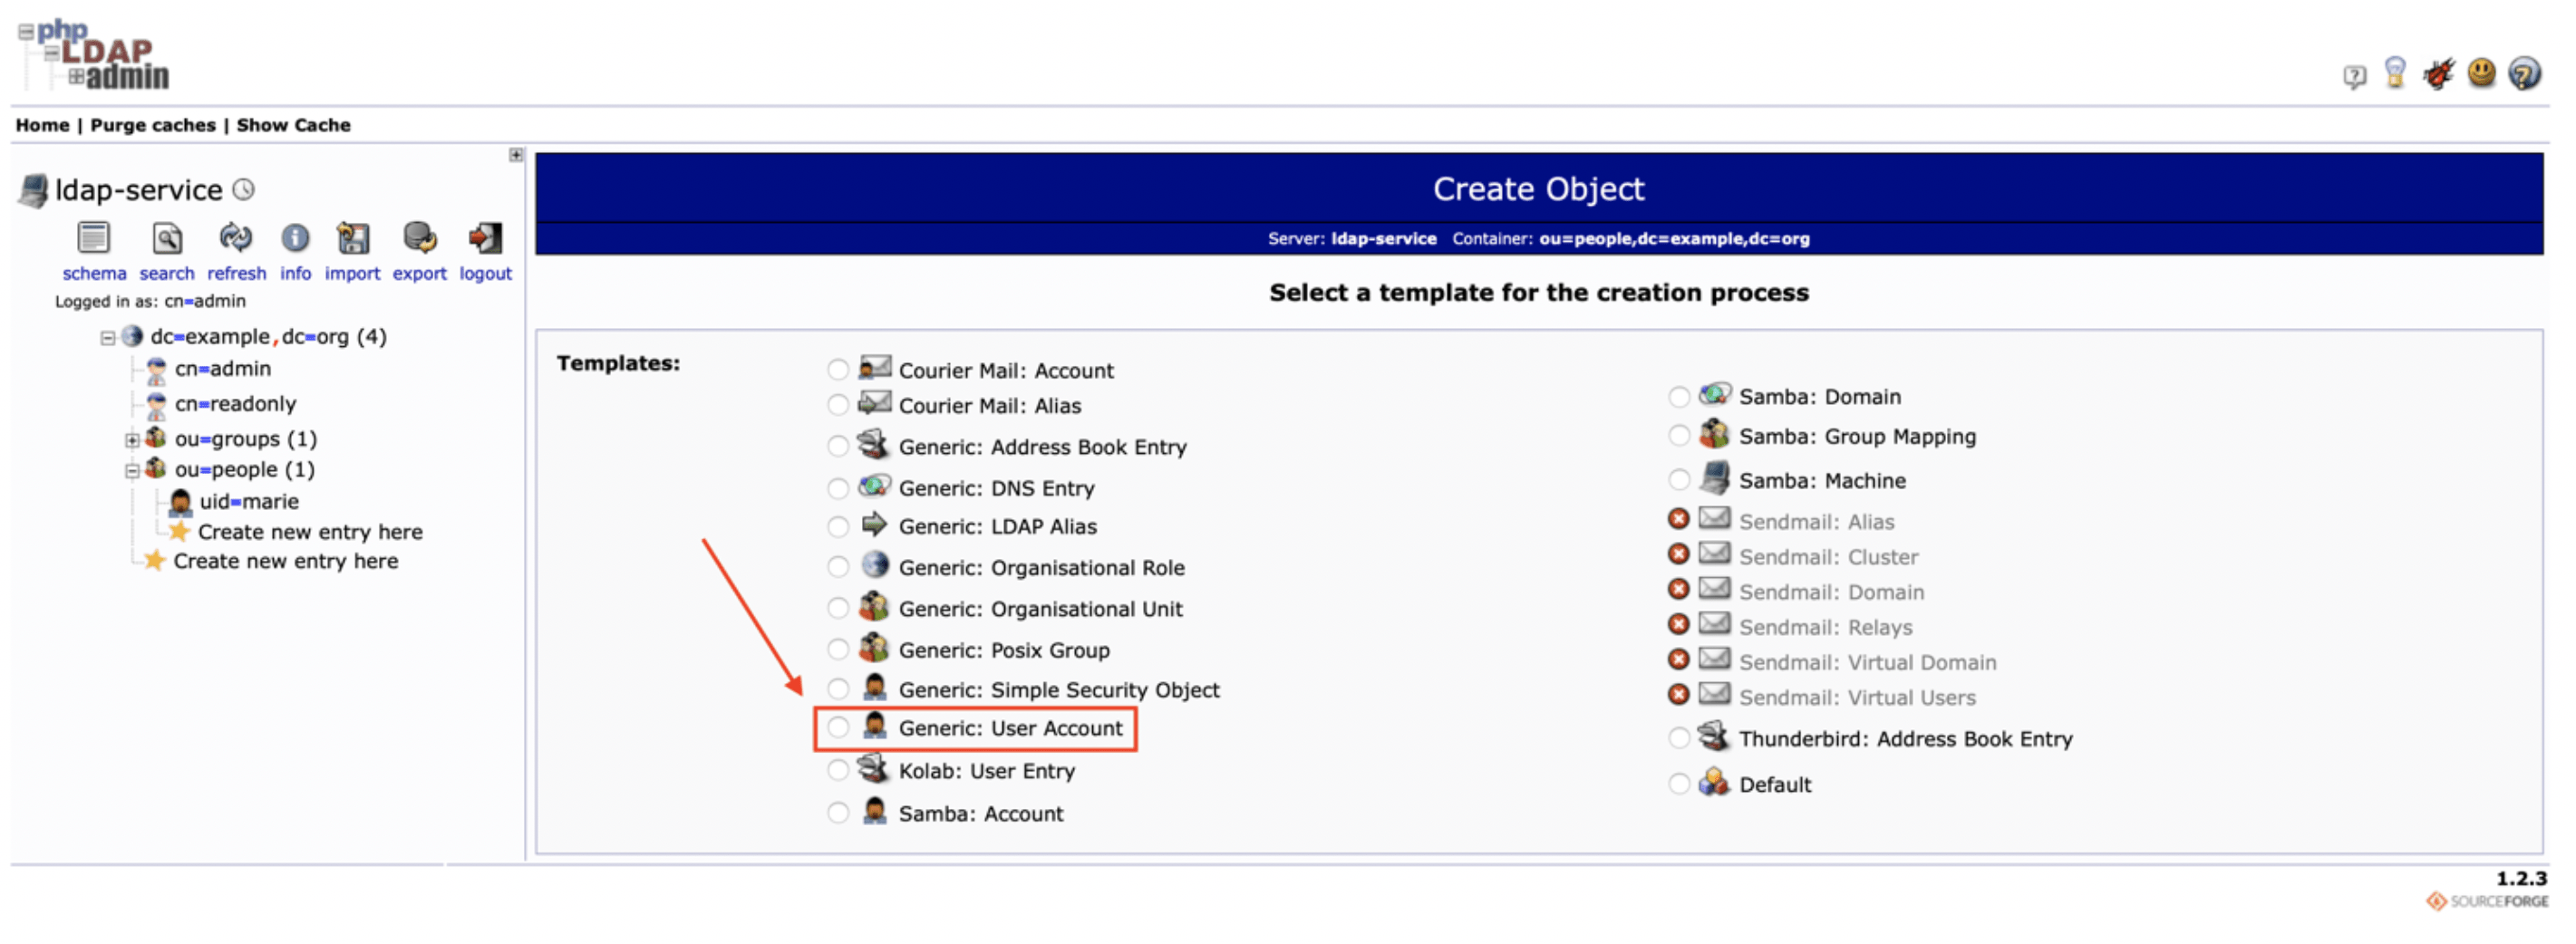Viewport: 2576px width, 944px height.
Task: Click the logout icon
Action: pyautogui.click(x=485, y=238)
